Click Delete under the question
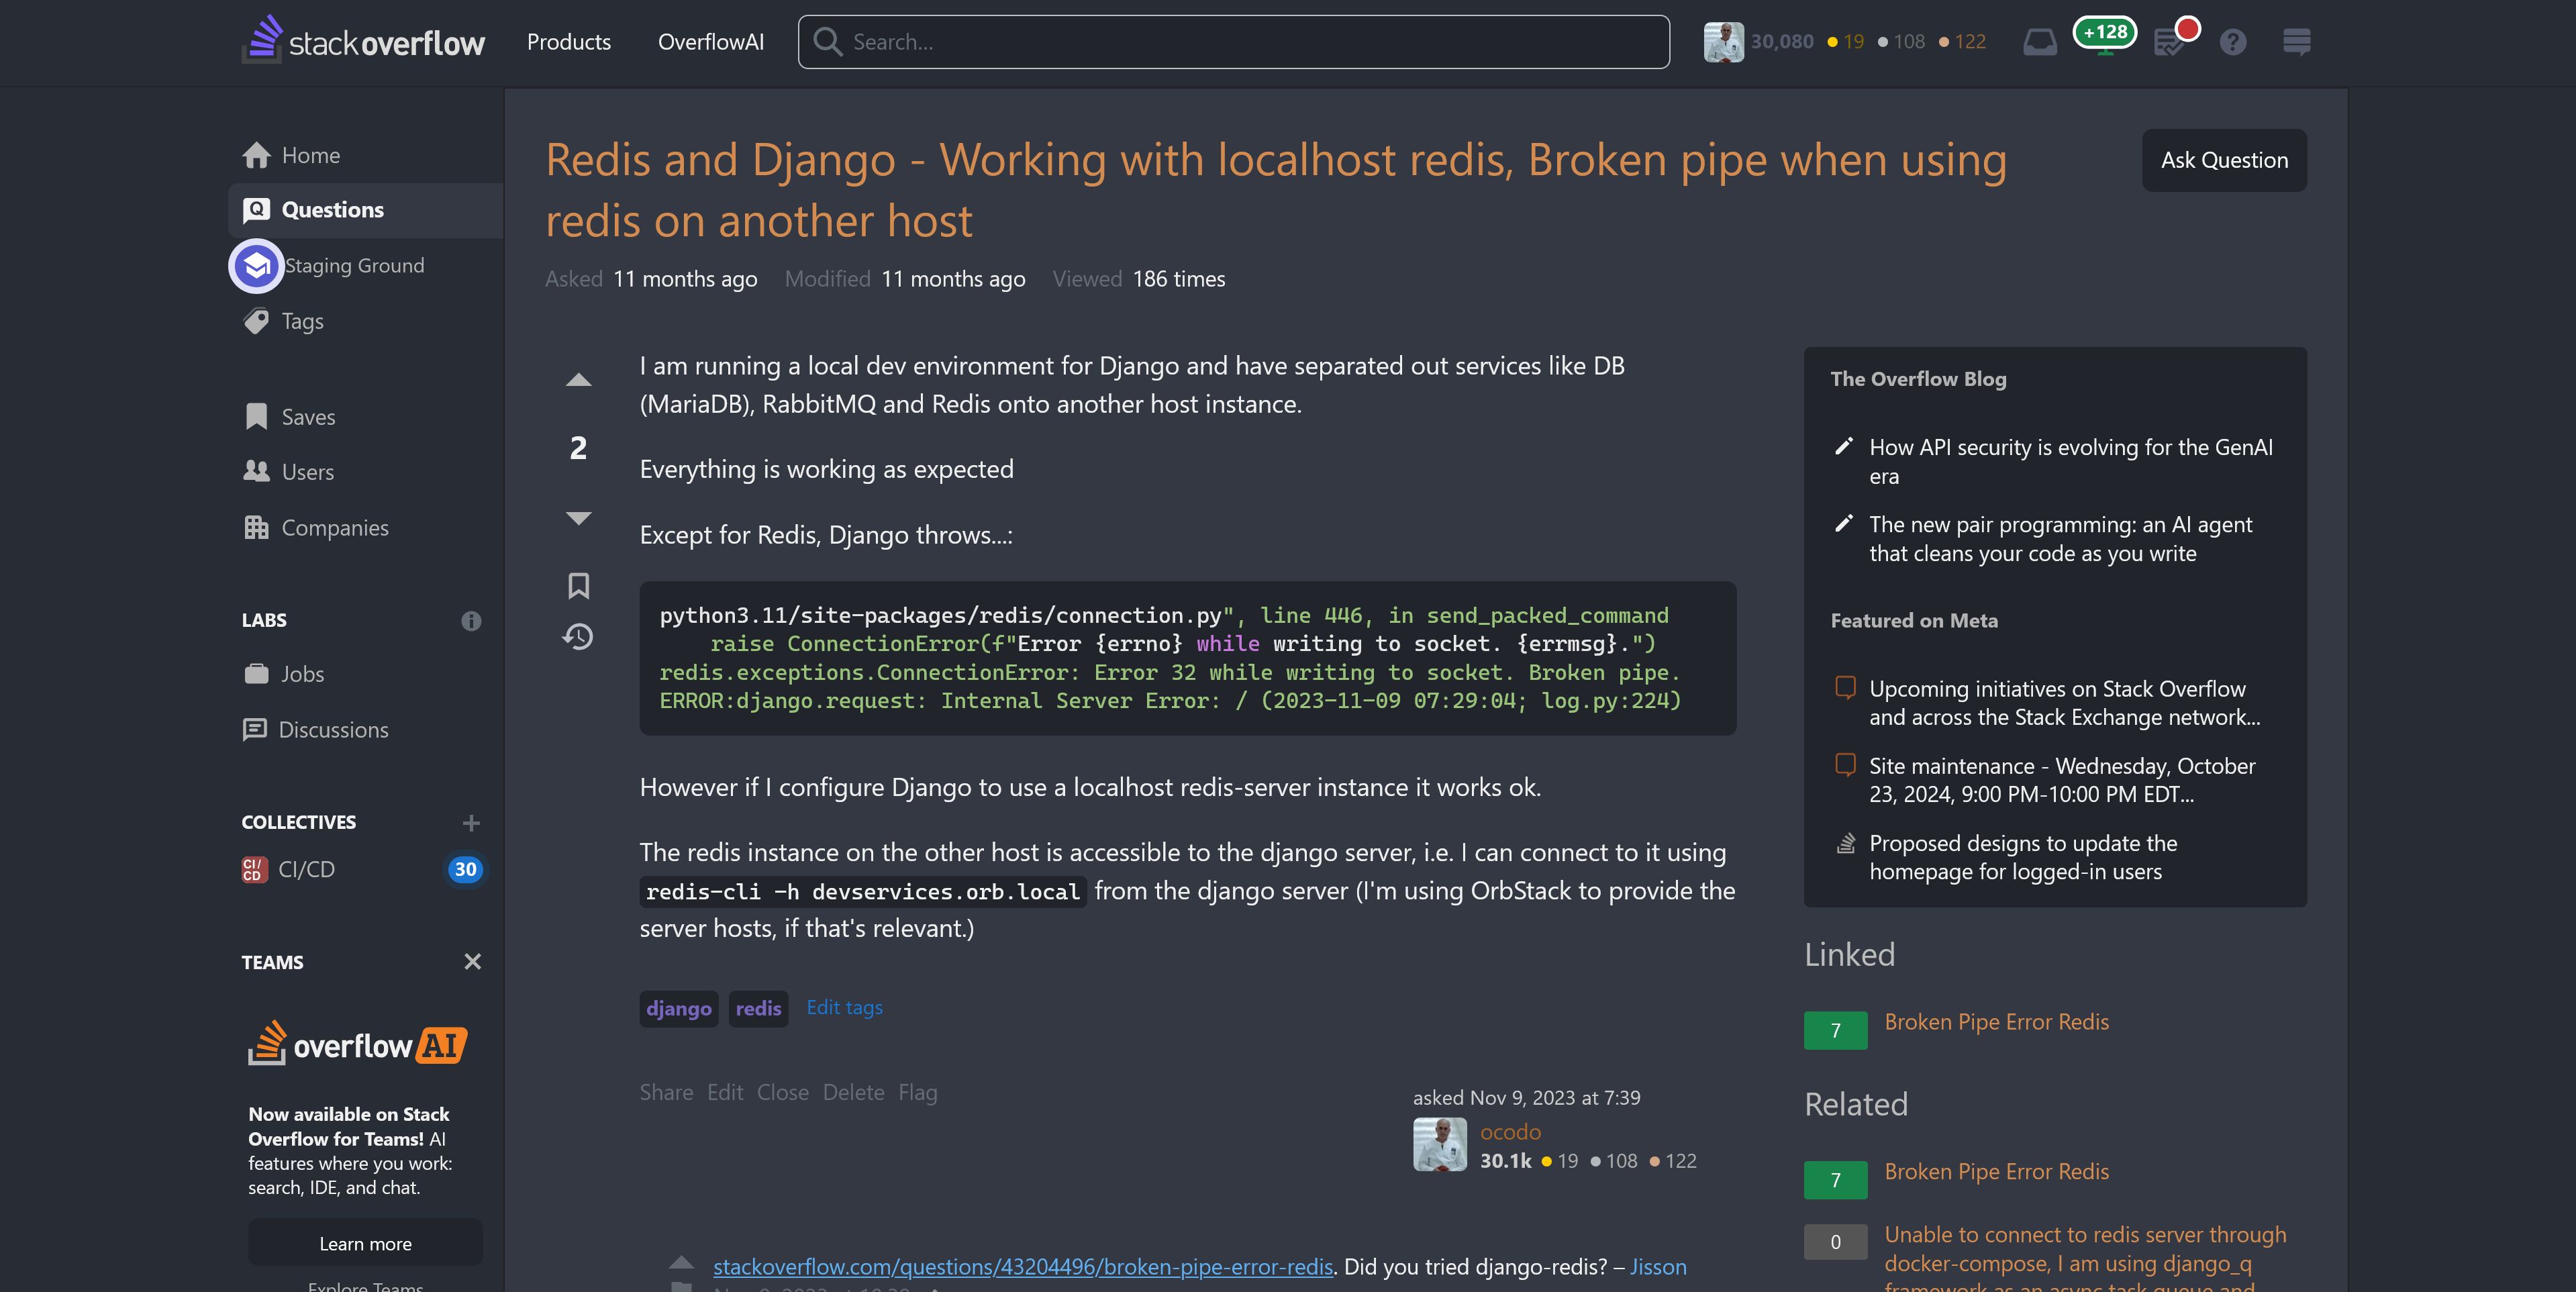 [x=853, y=1092]
